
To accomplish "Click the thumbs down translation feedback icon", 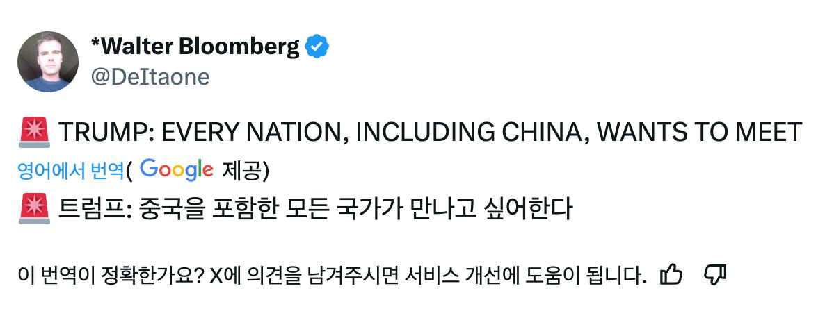I will (715, 275).
